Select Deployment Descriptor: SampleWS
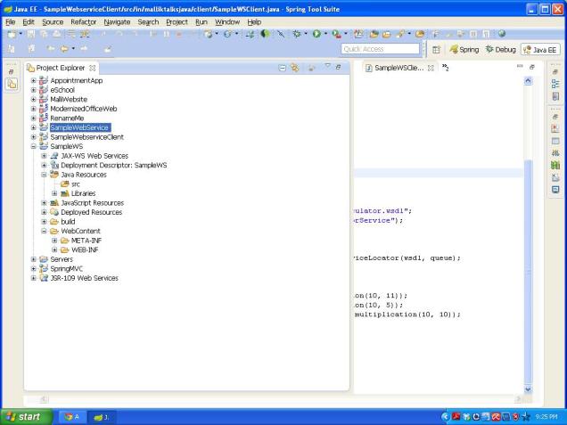The width and height of the screenshot is (567, 425). coord(114,165)
